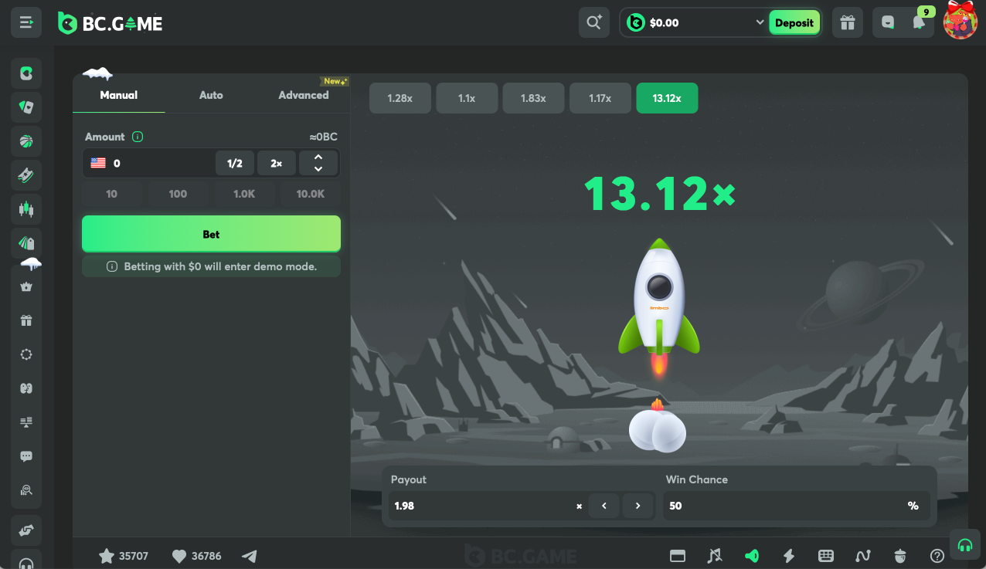Open the playing cards sidebar icon
The height and width of the screenshot is (569, 986).
26,107
